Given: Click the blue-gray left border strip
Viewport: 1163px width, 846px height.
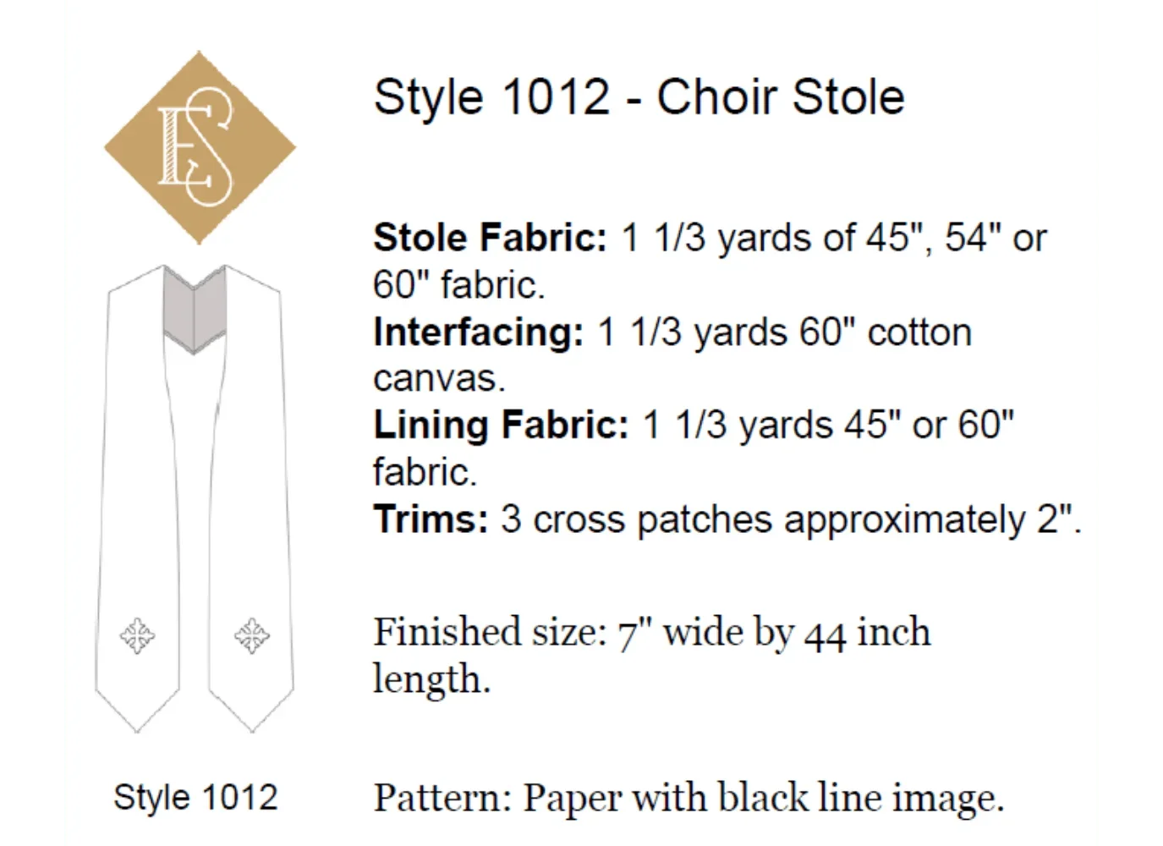Looking at the screenshot, I should click(x=30, y=423).
